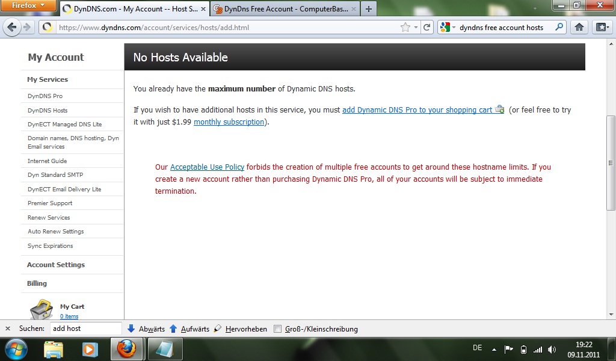616x361 pixels.
Task: Open Action Center flag tray icon
Action: [509, 349]
